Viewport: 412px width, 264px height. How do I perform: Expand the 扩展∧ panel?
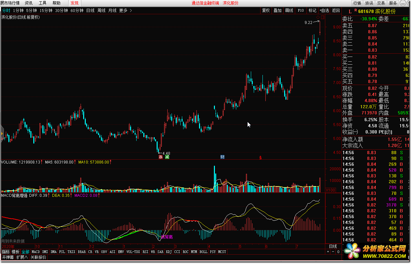22,258
